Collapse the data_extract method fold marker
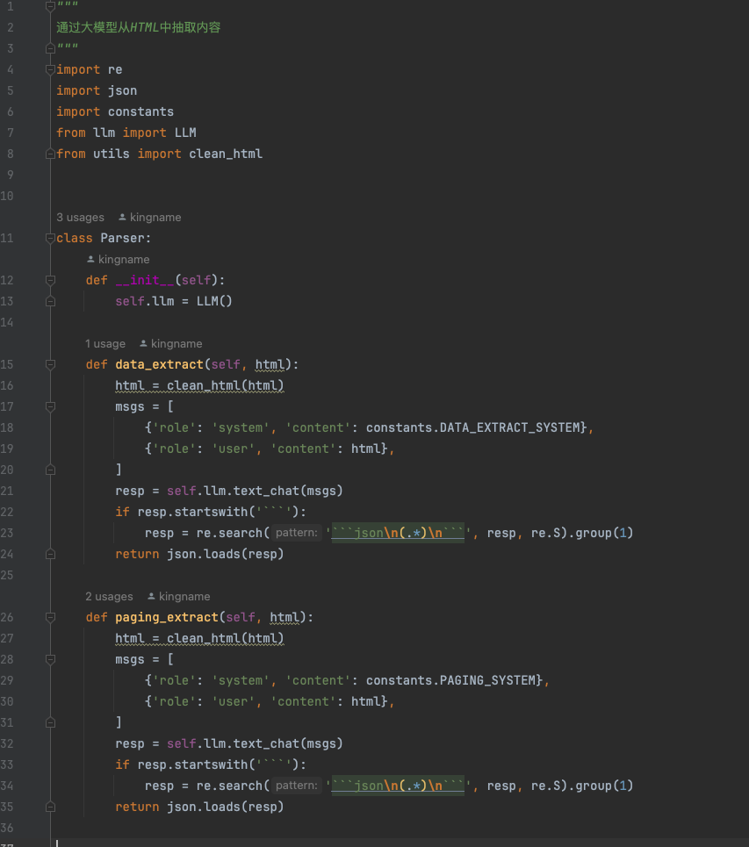Image resolution: width=749 pixels, height=847 pixels. (50, 364)
